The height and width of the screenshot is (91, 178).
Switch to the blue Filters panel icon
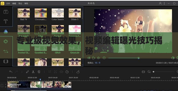6,32
